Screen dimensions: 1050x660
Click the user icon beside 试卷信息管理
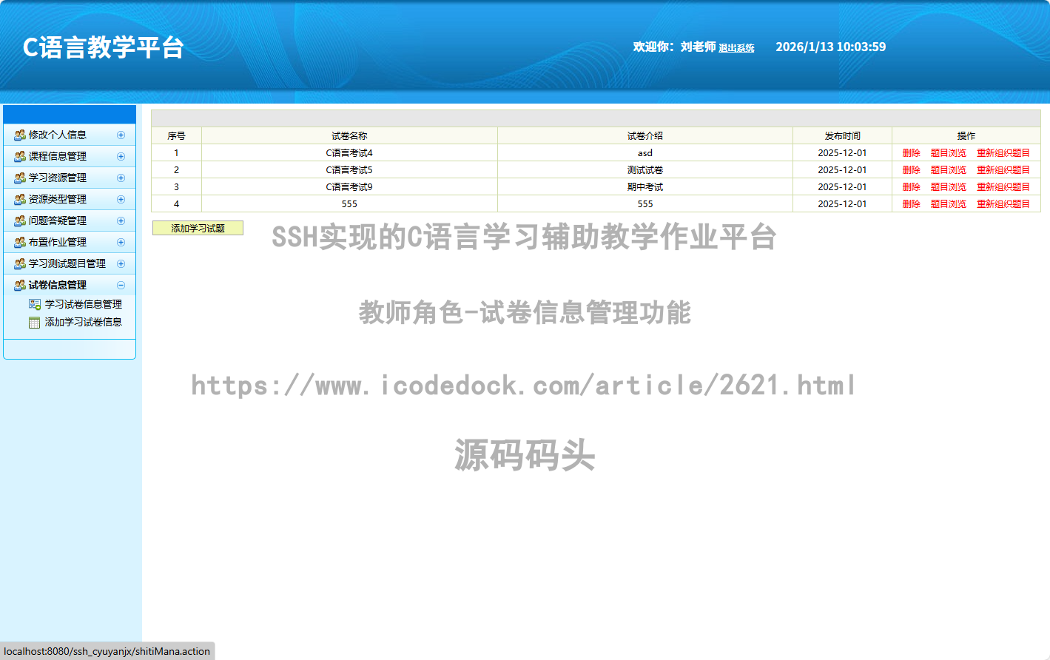click(x=20, y=286)
